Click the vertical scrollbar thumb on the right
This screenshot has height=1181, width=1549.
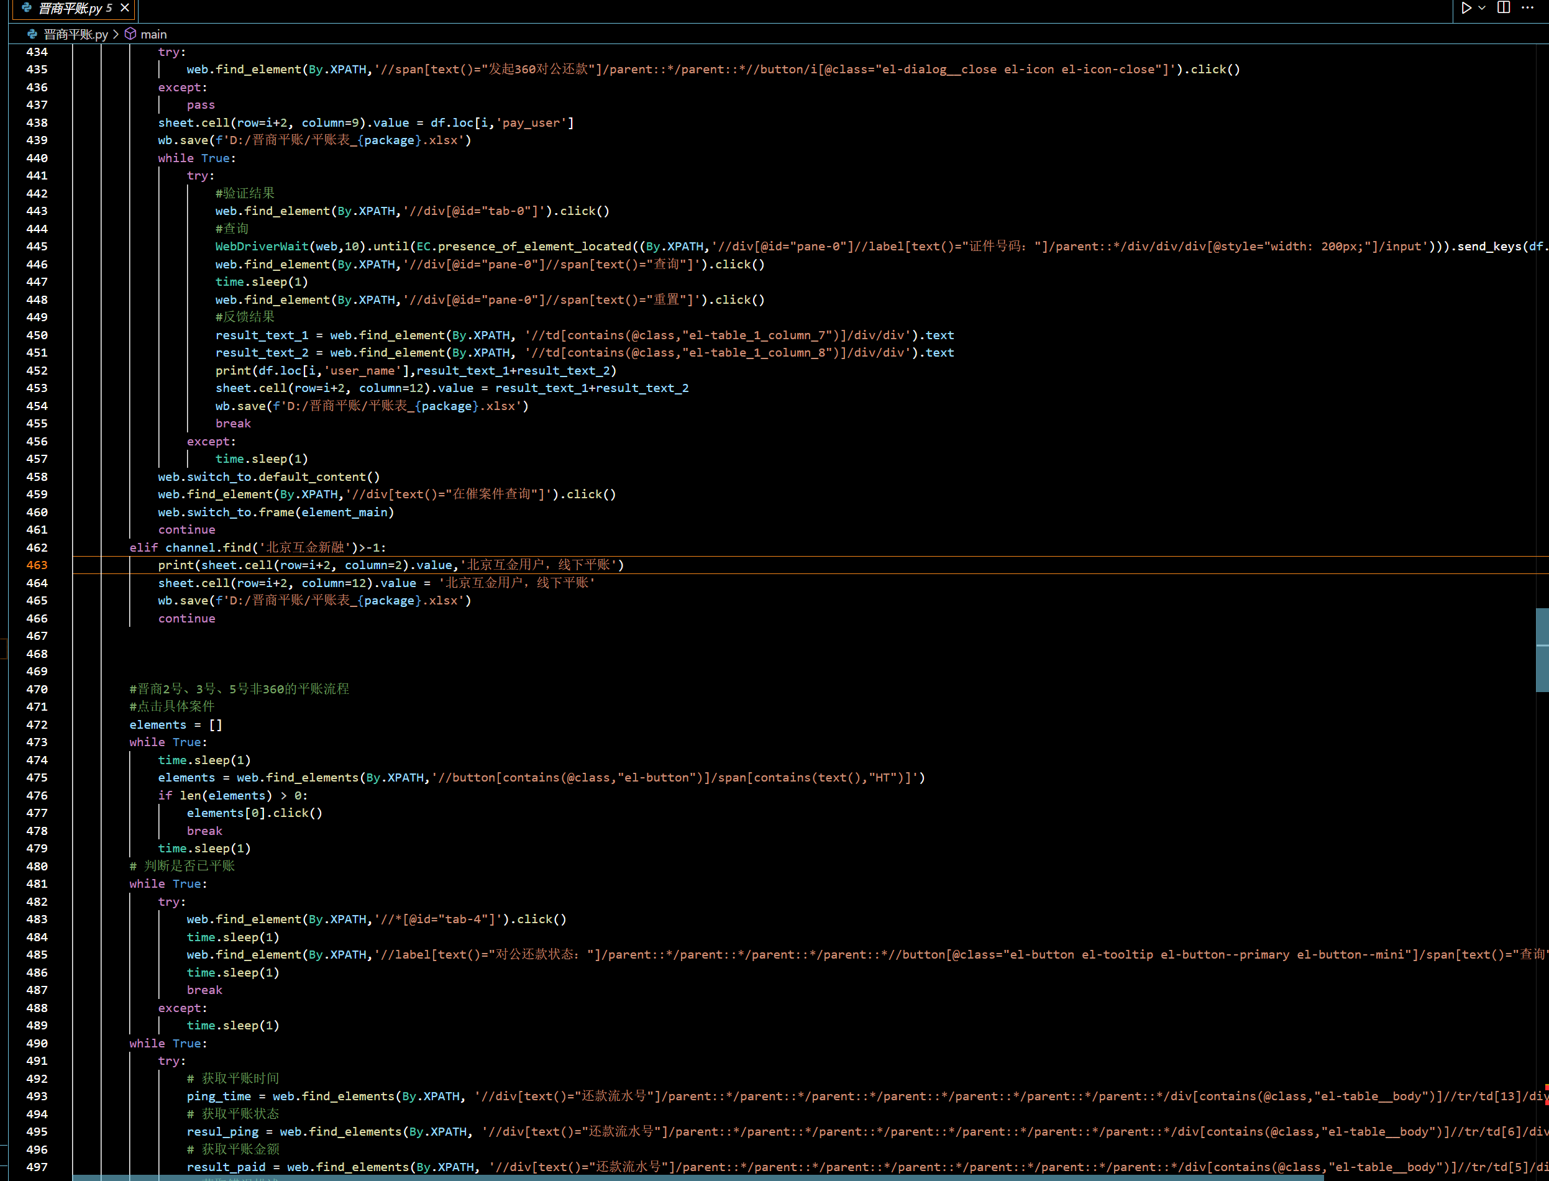[x=1542, y=650]
